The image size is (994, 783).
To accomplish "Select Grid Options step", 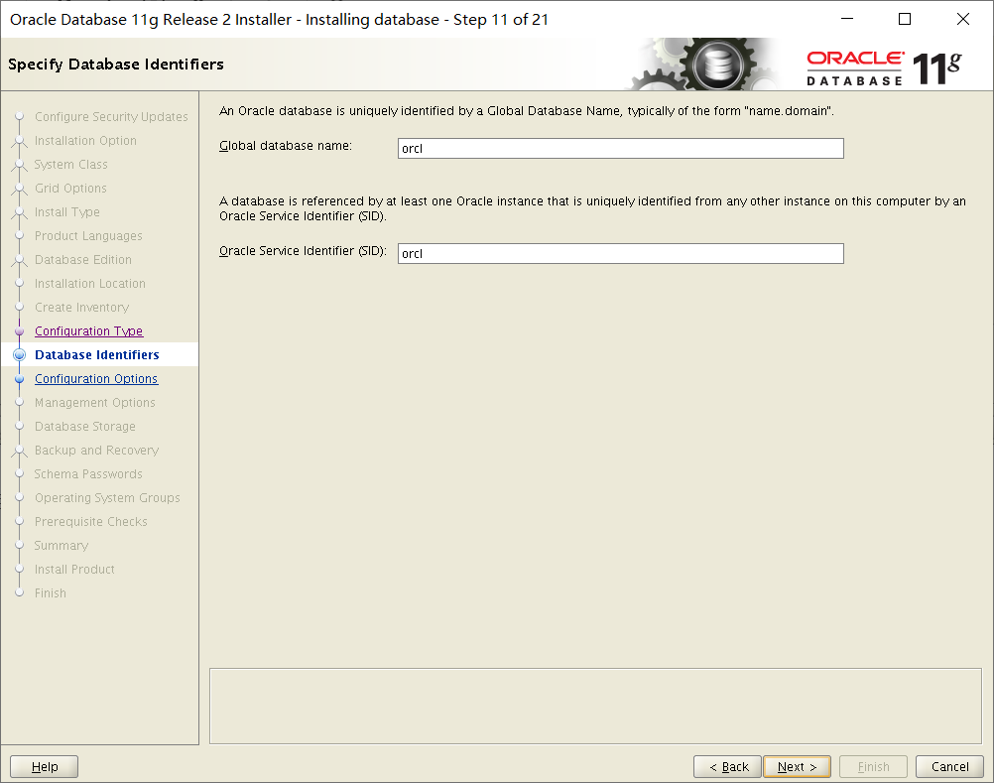I will click(x=70, y=189).
